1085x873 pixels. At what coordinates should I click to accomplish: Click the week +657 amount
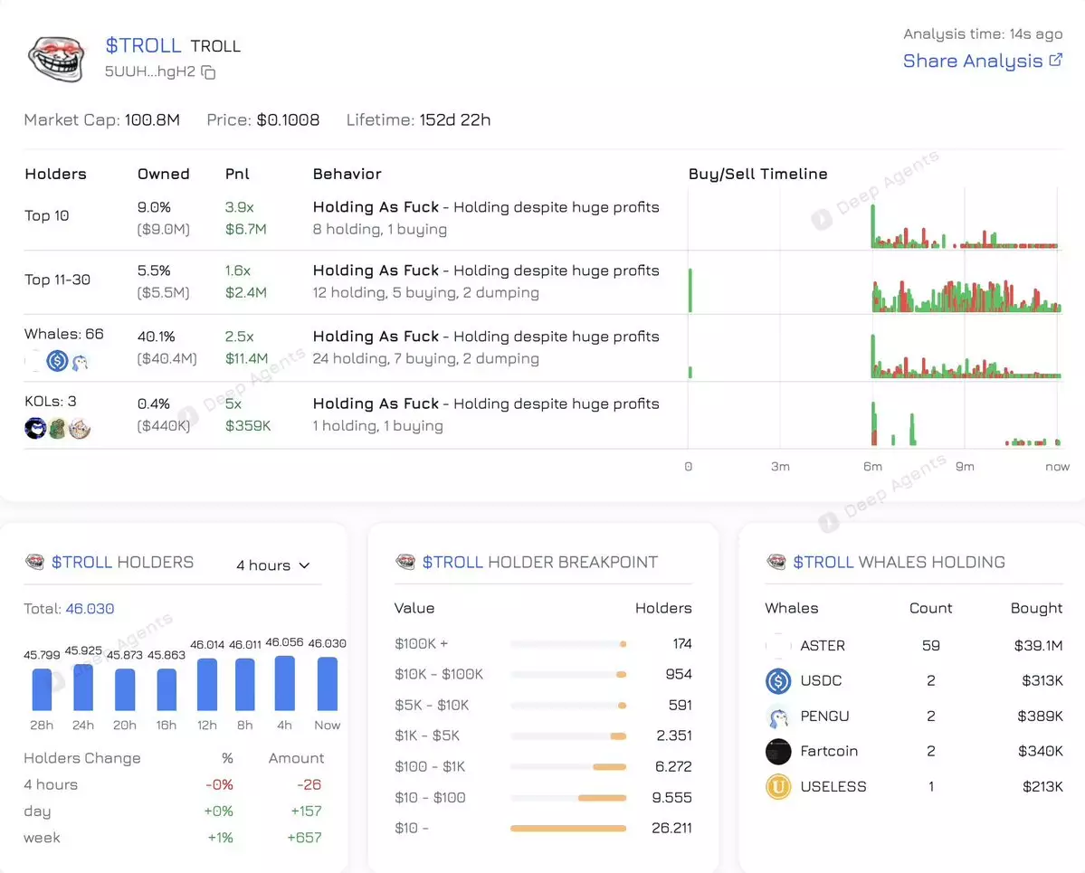(304, 838)
